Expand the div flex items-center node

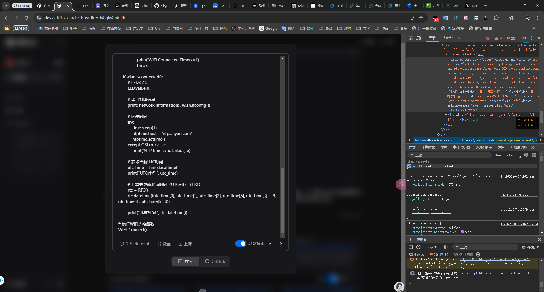(x=446, y=115)
